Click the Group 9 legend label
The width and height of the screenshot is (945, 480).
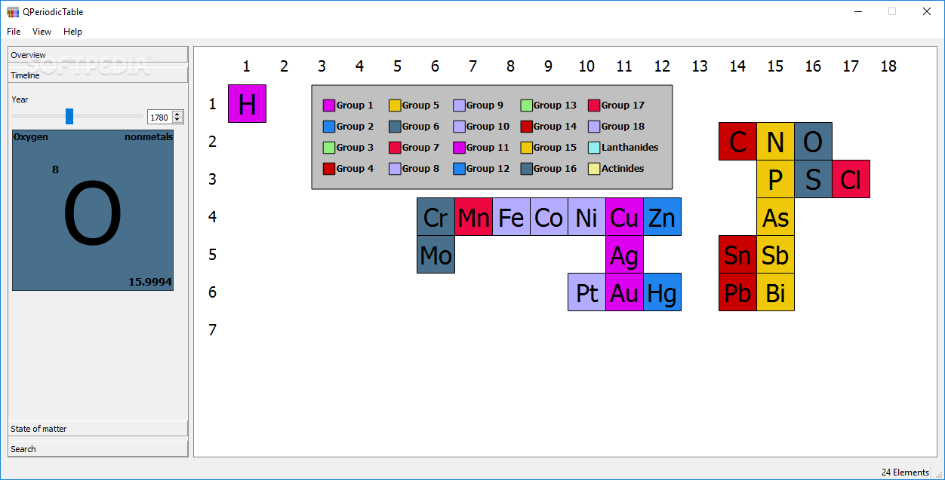[485, 105]
